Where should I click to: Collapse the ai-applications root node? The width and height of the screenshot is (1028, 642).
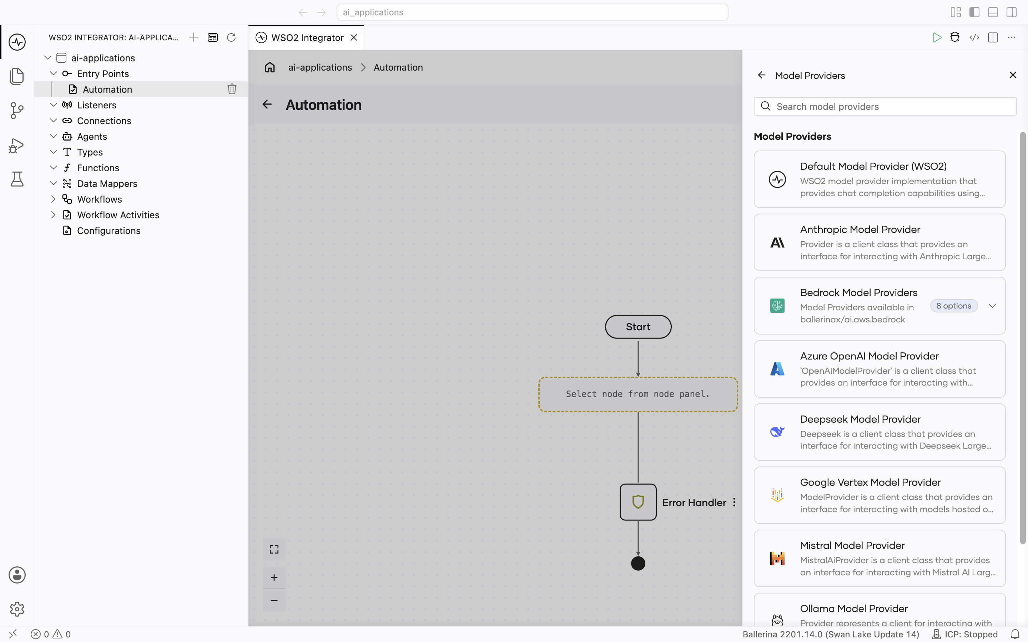[48, 58]
